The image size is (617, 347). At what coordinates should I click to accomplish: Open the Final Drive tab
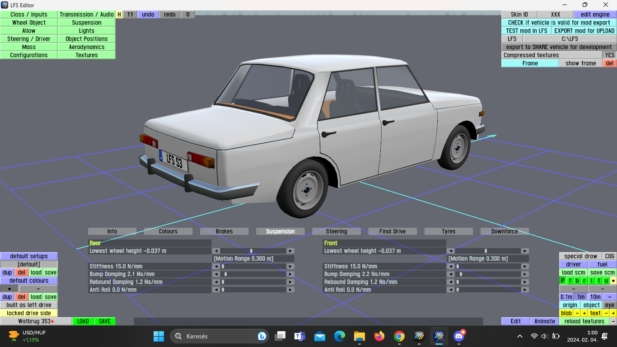[x=393, y=231]
